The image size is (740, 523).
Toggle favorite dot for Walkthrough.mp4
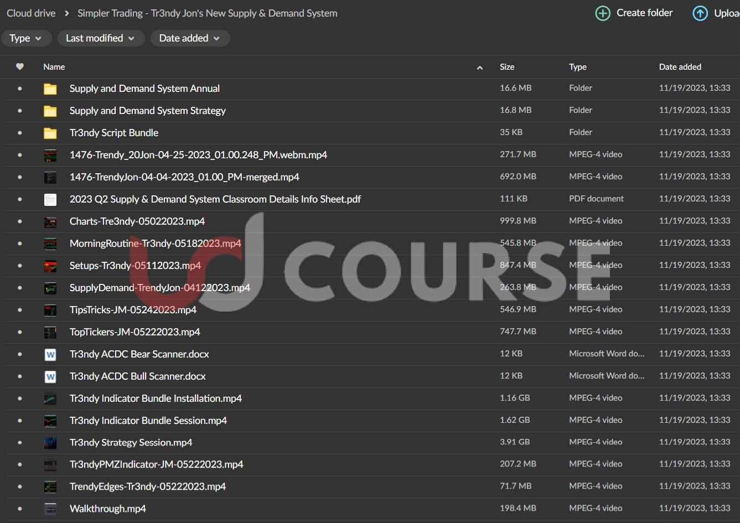(x=20, y=509)
